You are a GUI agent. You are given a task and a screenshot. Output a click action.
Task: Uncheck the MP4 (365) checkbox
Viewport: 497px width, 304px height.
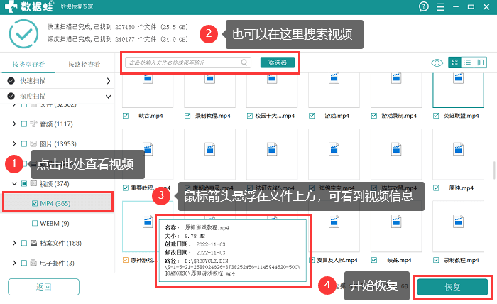[x=35, y=203]
